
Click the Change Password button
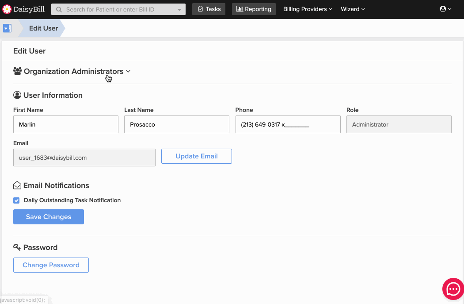click(x=51, y=265)
